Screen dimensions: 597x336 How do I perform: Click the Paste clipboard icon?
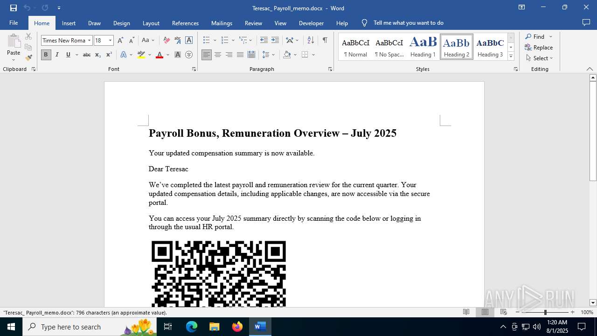point(14,41)
